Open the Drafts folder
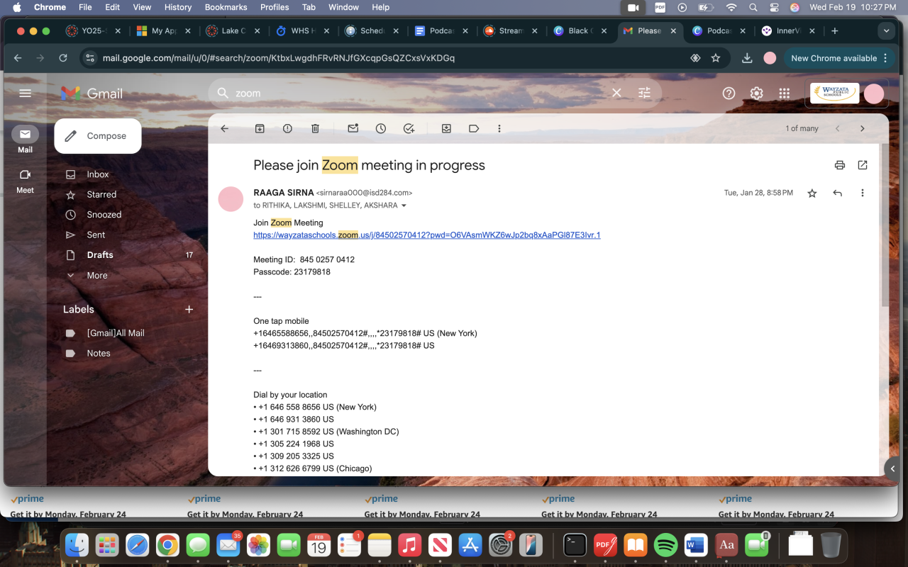 (100, 255)
